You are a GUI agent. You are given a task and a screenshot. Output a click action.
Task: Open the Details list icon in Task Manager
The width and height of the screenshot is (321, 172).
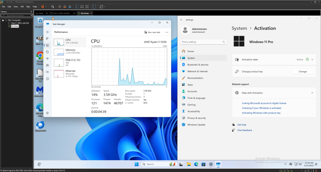point(47,72)
